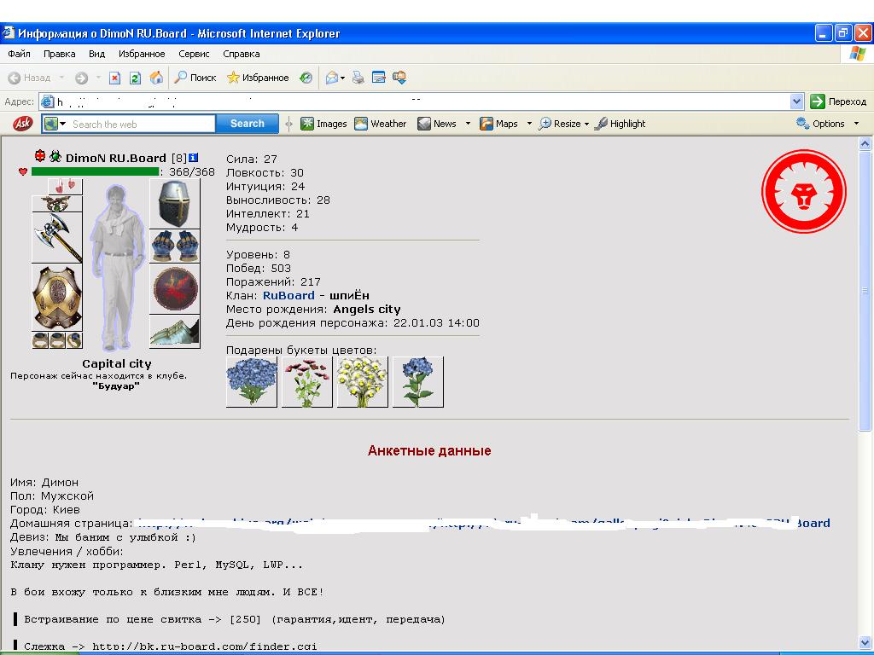Click the rings item slot row

[x=57, y=340]
